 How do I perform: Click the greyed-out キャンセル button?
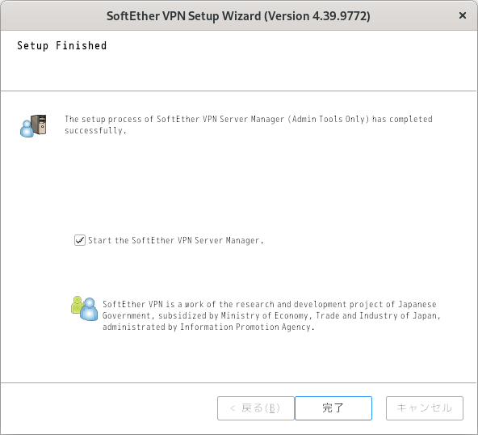(425, 408)
